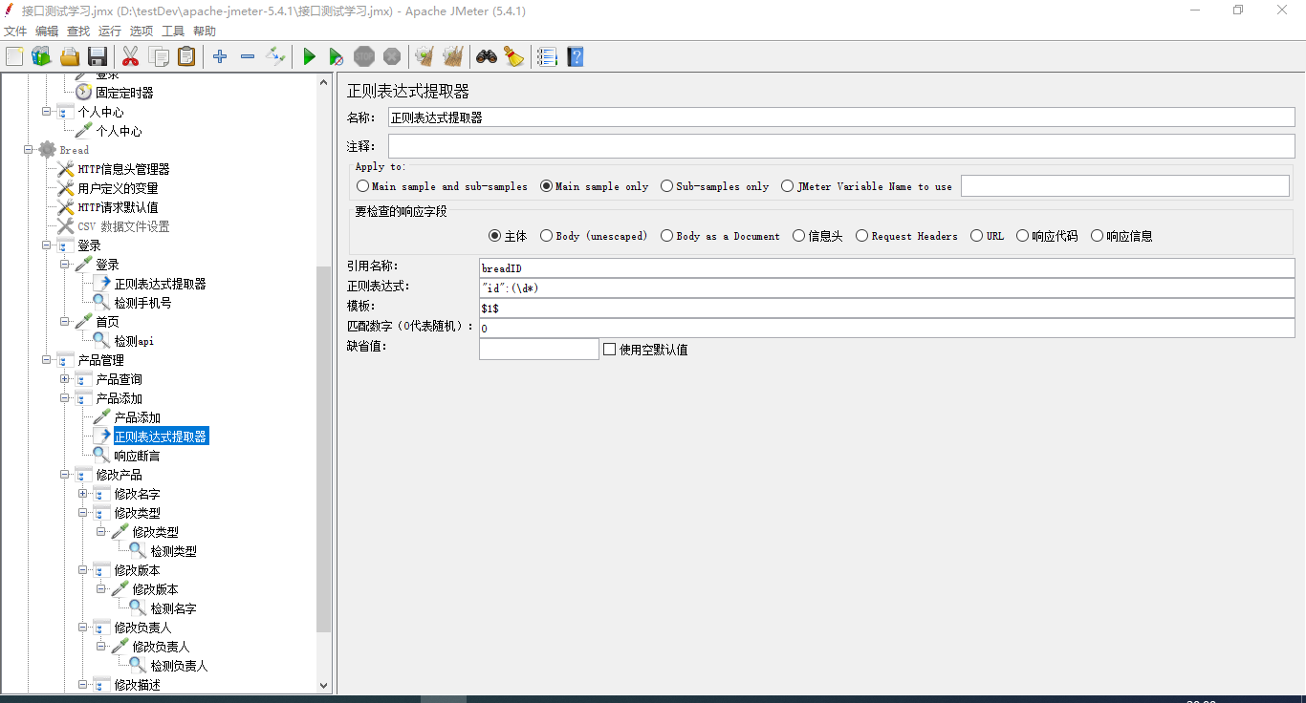This screenshot has width=1306, height=703.
Task: Collapse the 修改描述 controller node
Action: coord(83,685)
